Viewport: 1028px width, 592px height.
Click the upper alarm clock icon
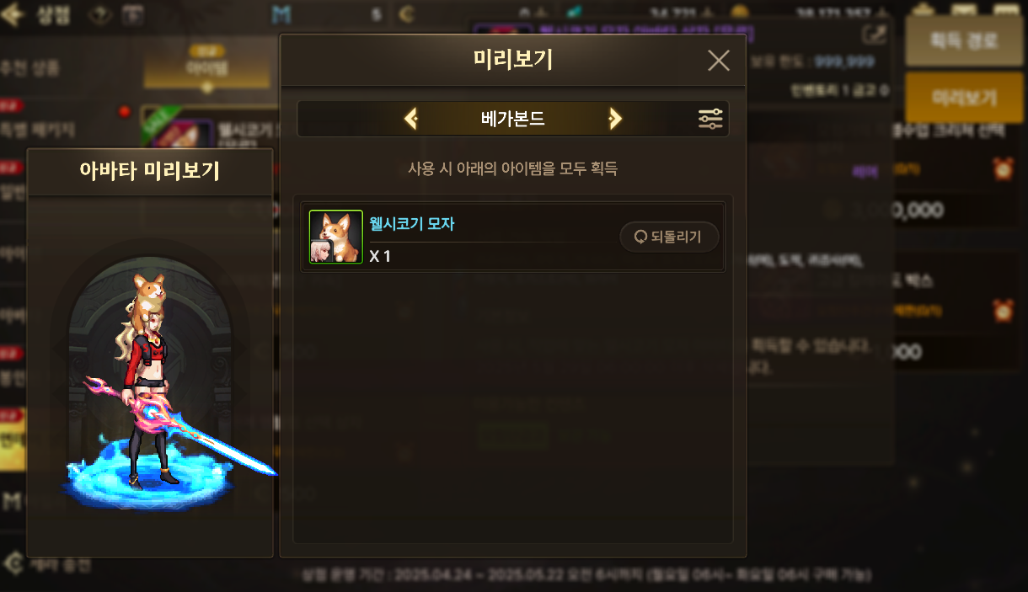[1003, 168]
